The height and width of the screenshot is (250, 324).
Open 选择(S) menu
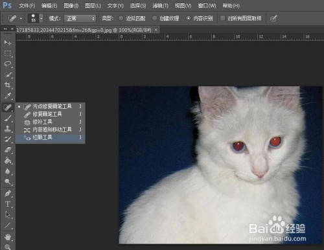[138, 6]
